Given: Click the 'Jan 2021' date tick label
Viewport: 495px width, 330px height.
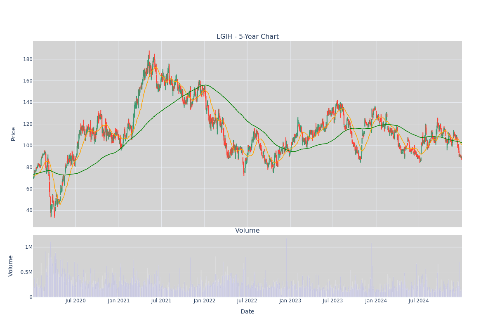Looking at the screenshot, I should (x=119, y=301).
